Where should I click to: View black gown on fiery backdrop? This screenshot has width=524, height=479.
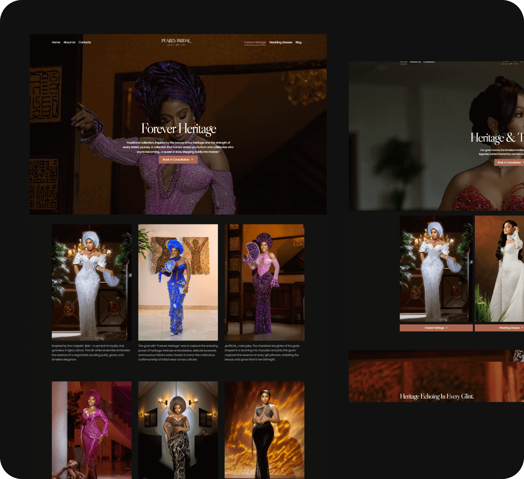[264, 430]
